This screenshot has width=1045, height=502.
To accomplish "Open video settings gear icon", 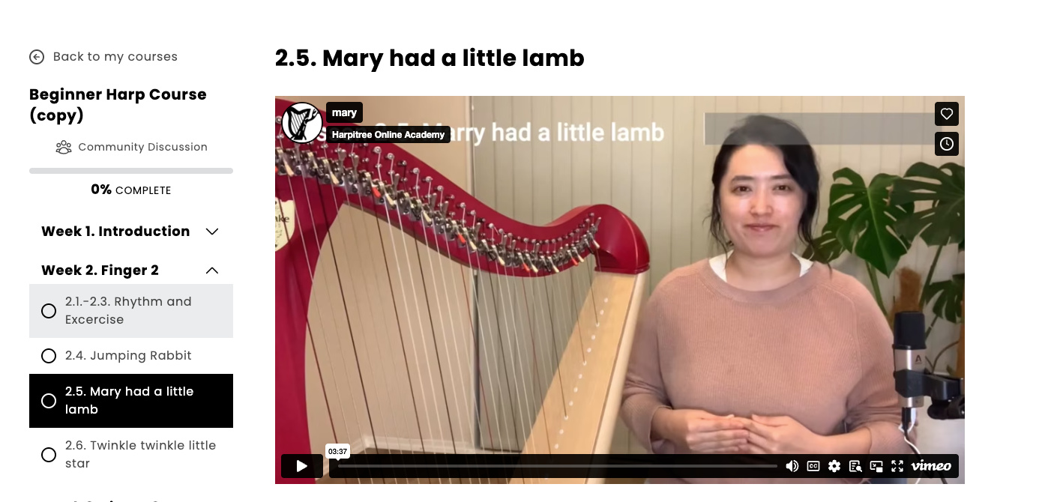I will coord(834,466).
